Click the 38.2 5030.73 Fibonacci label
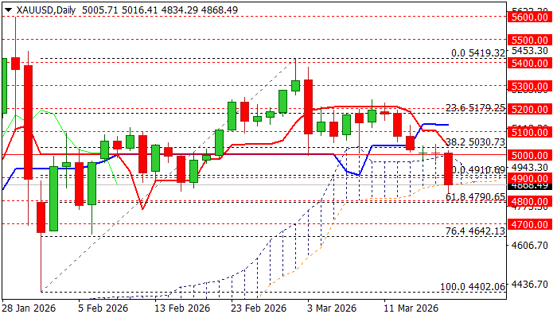This screenshot has width=557, height=318. [x=475, y=142]
